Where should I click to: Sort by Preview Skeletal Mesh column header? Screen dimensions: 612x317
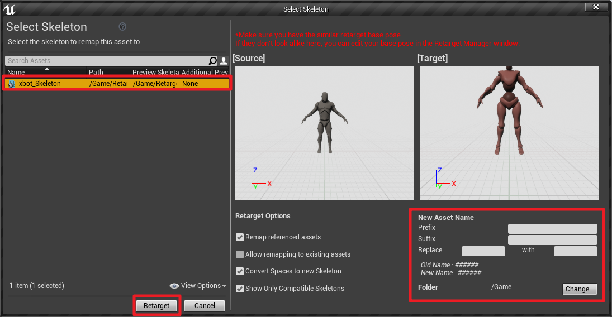[155, 72]
